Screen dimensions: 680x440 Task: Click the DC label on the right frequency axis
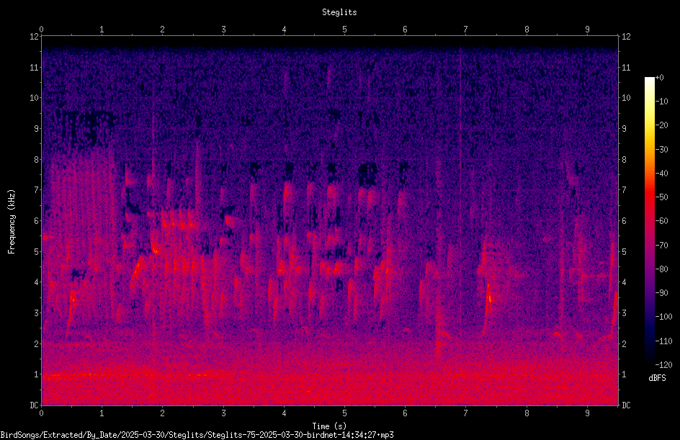point(626,405)
